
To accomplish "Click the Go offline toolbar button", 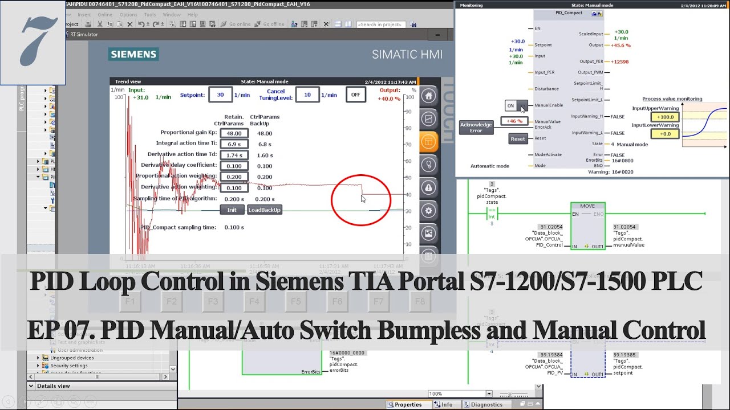I will coord(269,24).
